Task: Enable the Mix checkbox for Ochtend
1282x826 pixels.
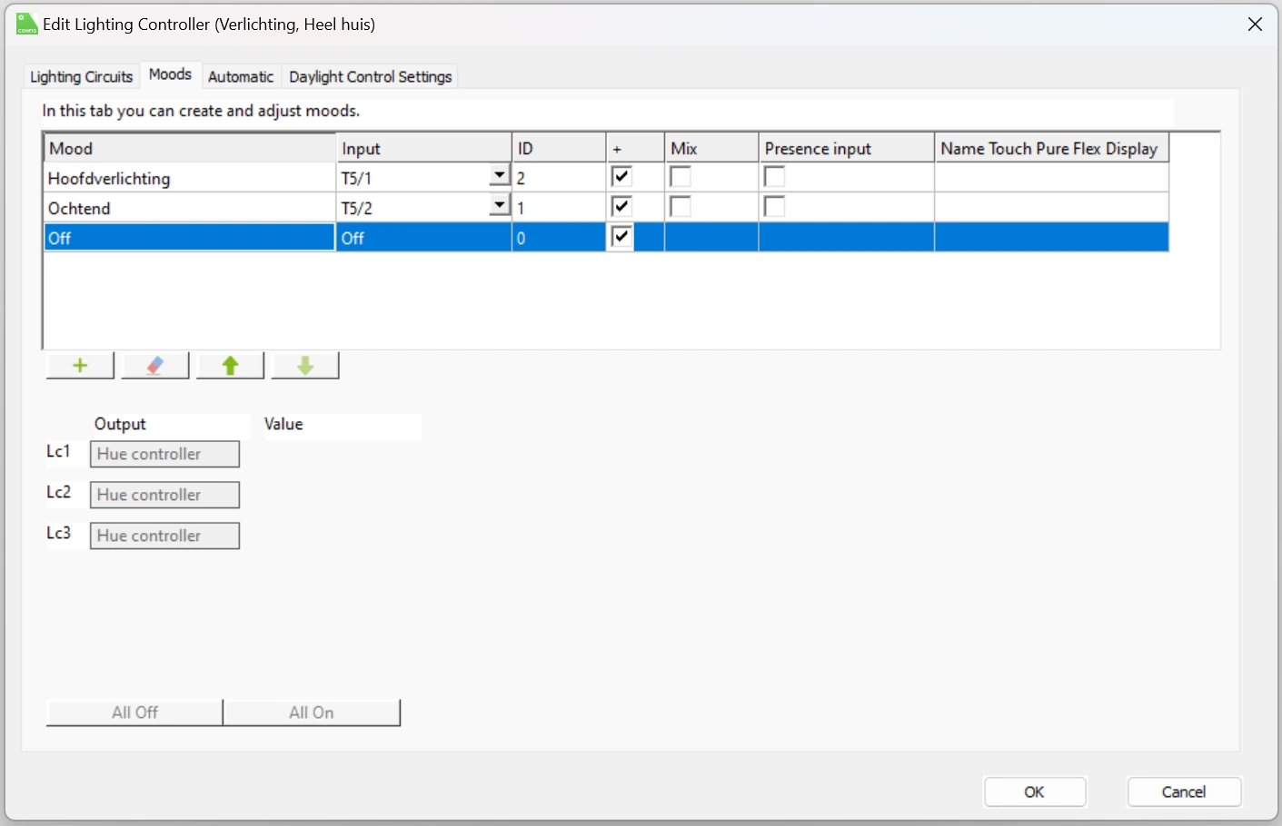Action: point(681,206)
